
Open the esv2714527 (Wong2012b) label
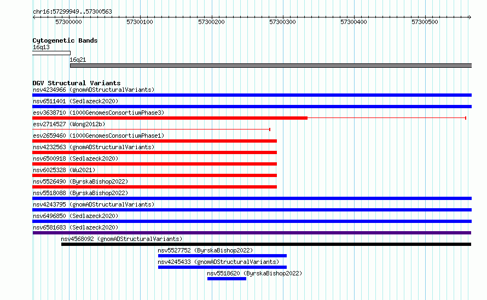[69, 124]
